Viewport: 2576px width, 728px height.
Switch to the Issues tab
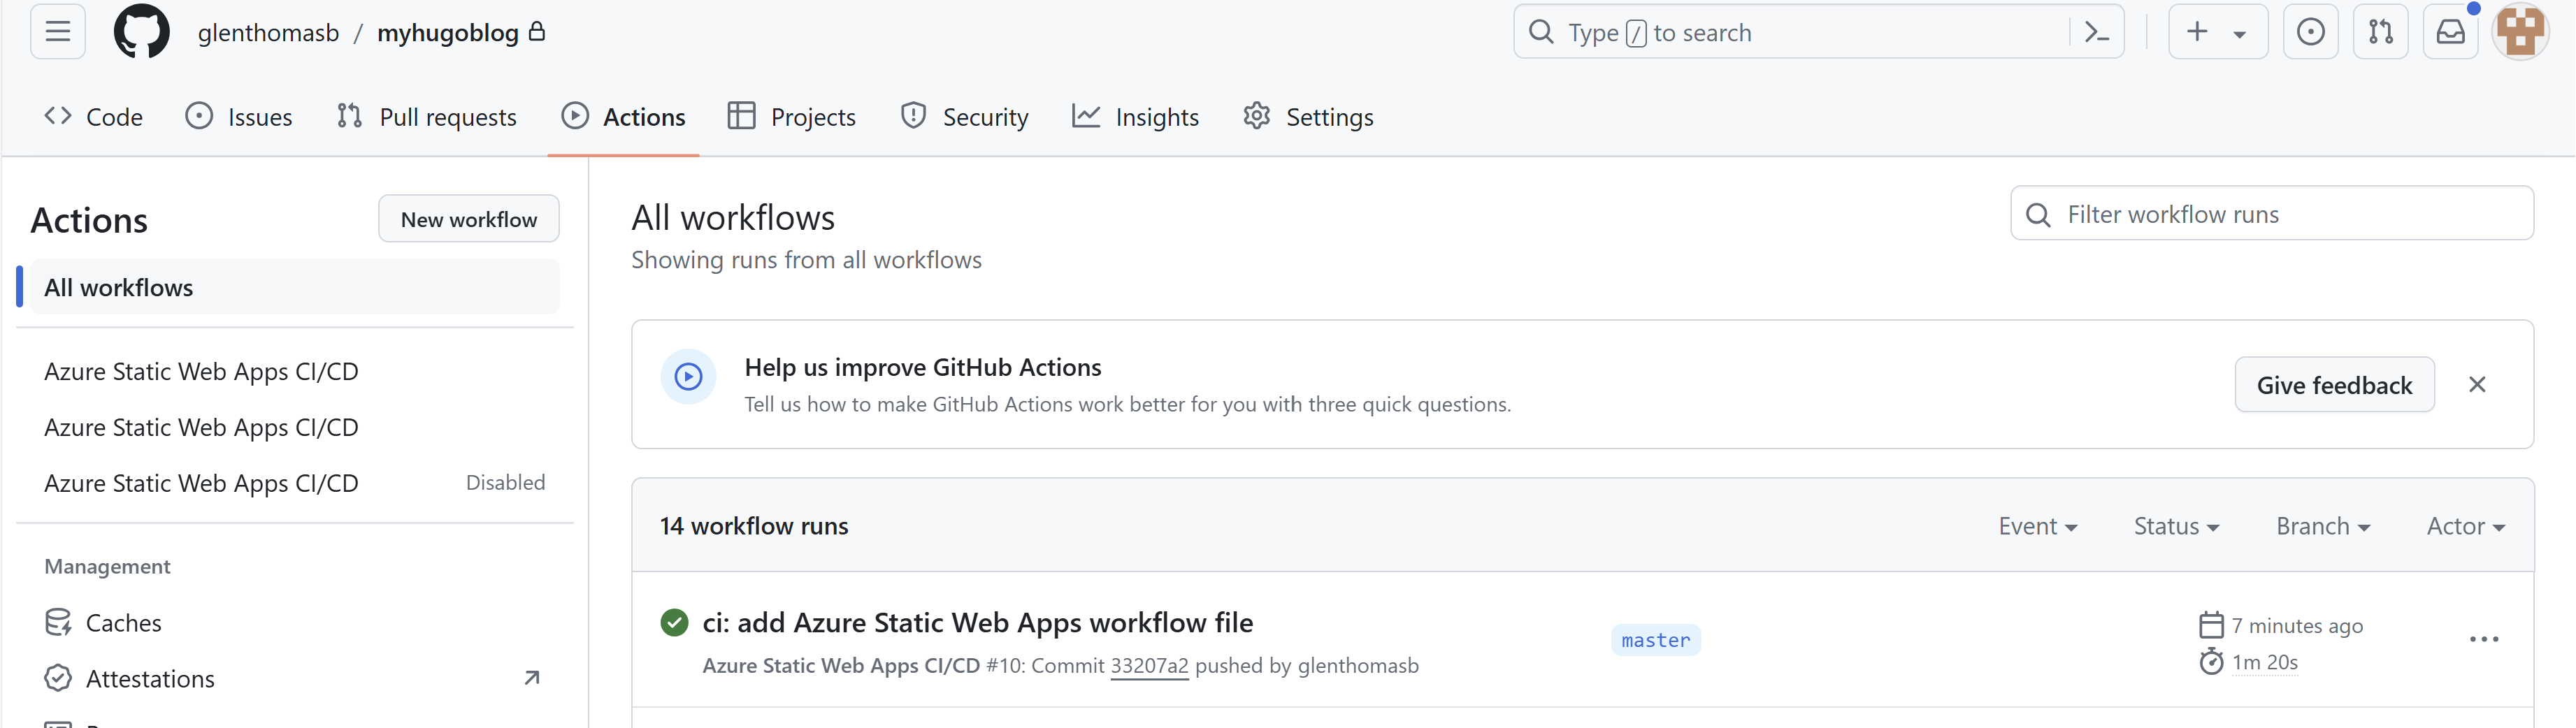239,117
